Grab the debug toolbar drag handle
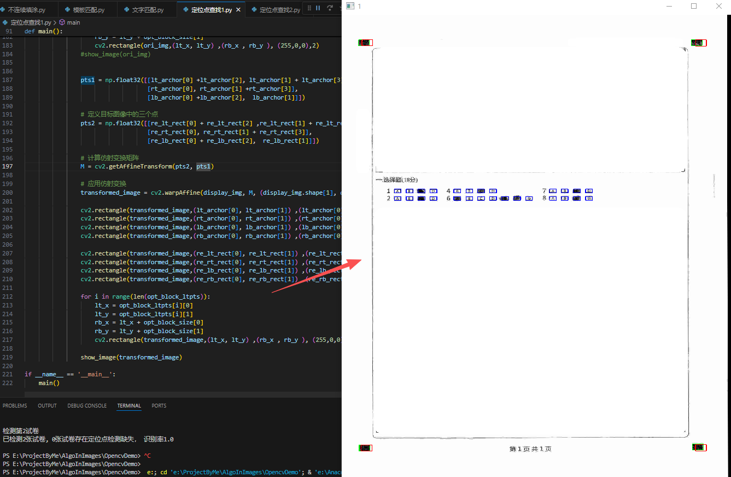Viewport: 731px width, 477px height. [309, 8]
